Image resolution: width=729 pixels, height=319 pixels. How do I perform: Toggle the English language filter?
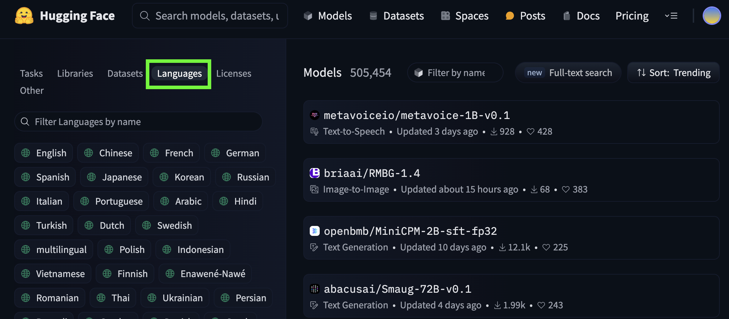(44, 153)
